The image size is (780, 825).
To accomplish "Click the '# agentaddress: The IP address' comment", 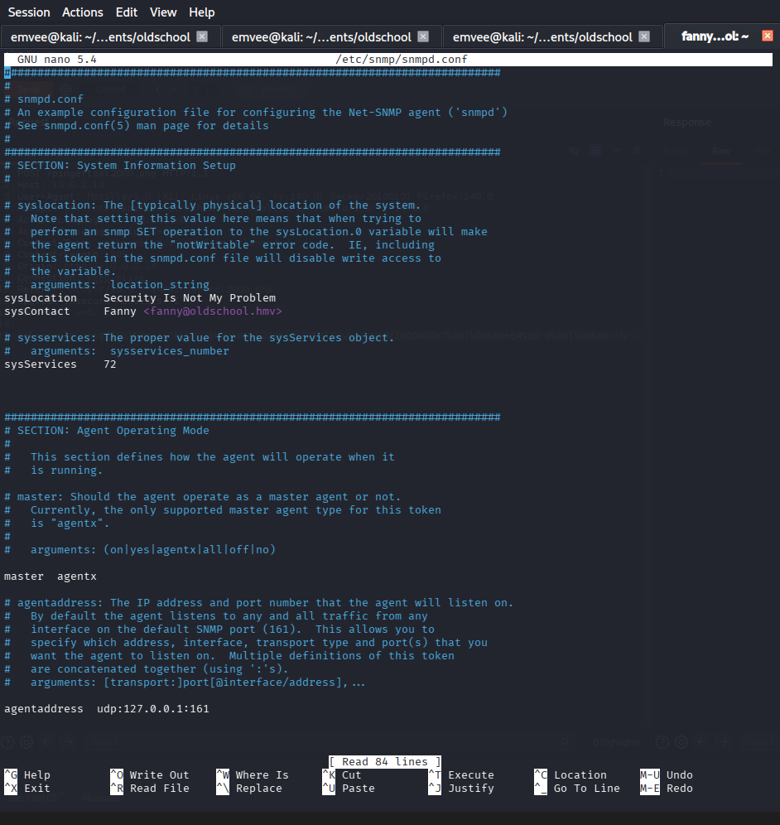I will pos(259,603).
